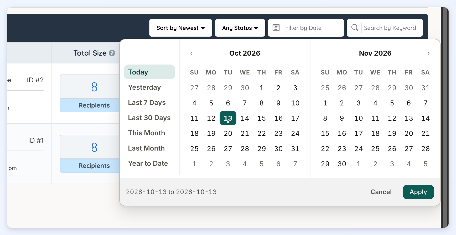Click the Filter By Date field
456x235 pixels.
306,28
